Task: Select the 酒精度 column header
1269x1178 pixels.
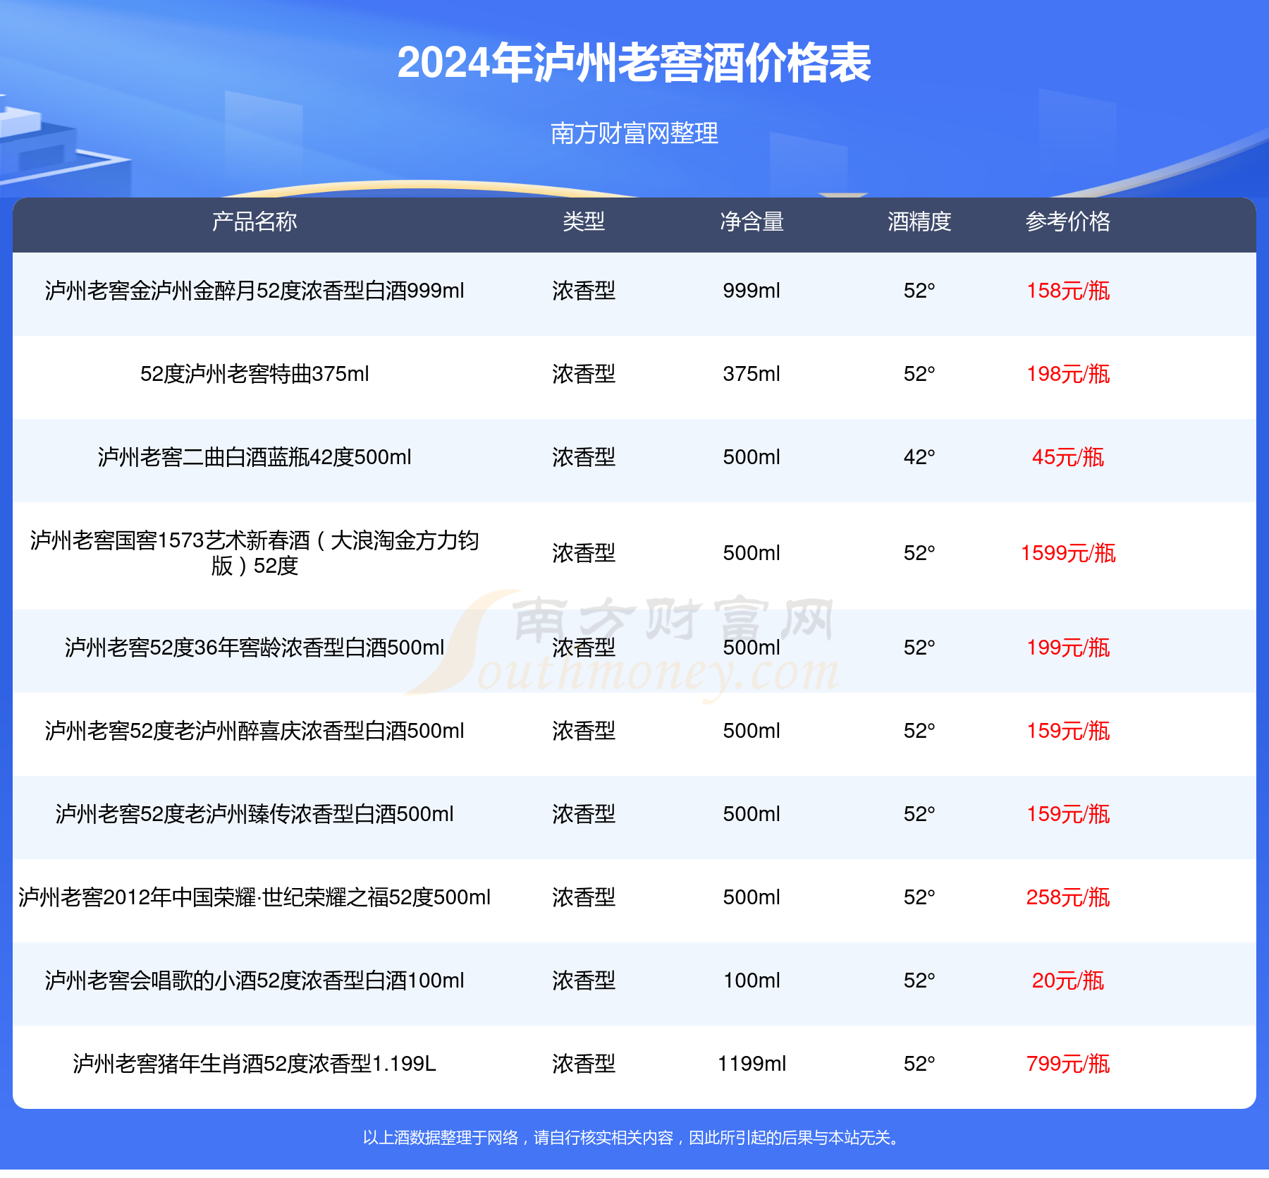Action: tap(919, 221)
